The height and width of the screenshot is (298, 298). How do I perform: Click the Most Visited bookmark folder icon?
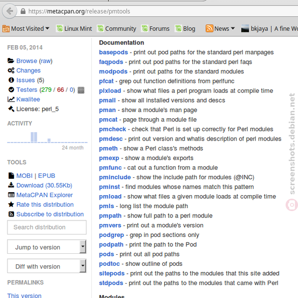(x=6, y=29)
